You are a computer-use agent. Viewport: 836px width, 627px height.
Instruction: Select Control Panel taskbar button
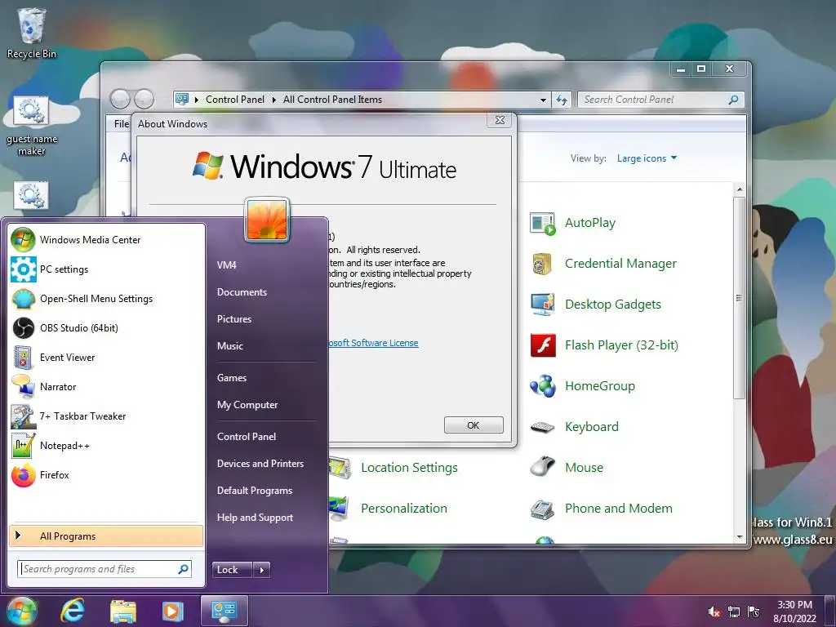pos(224,611)
